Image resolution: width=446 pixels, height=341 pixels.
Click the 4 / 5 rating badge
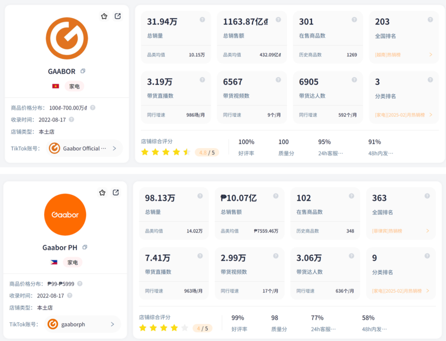pos(202,329)
